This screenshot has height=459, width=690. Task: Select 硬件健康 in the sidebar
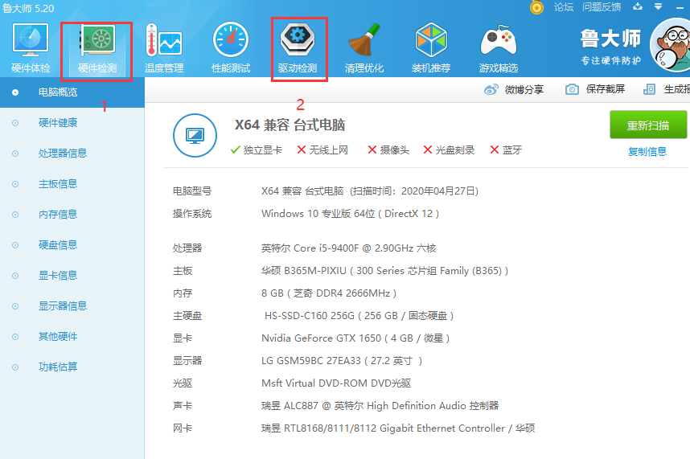tap(58, 123)
